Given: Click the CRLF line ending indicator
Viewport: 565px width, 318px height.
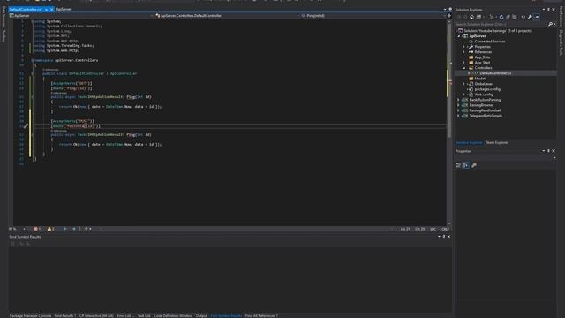Looking at the screenshot, I should pos(445,229).
